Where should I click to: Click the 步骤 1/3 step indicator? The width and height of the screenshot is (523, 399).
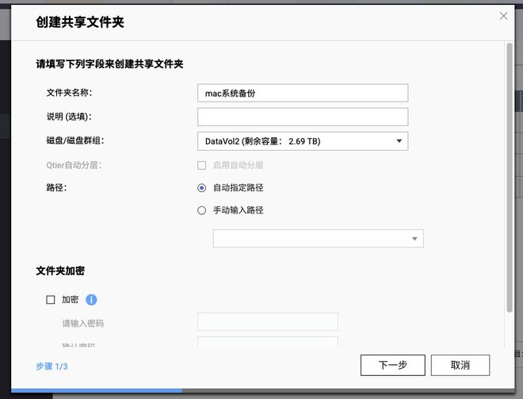52,366
